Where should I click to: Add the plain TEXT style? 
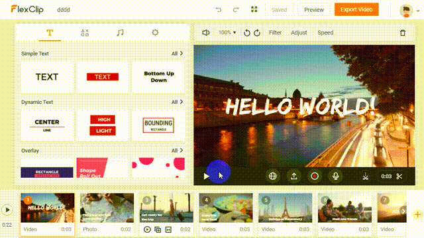[x=47, y=77]
